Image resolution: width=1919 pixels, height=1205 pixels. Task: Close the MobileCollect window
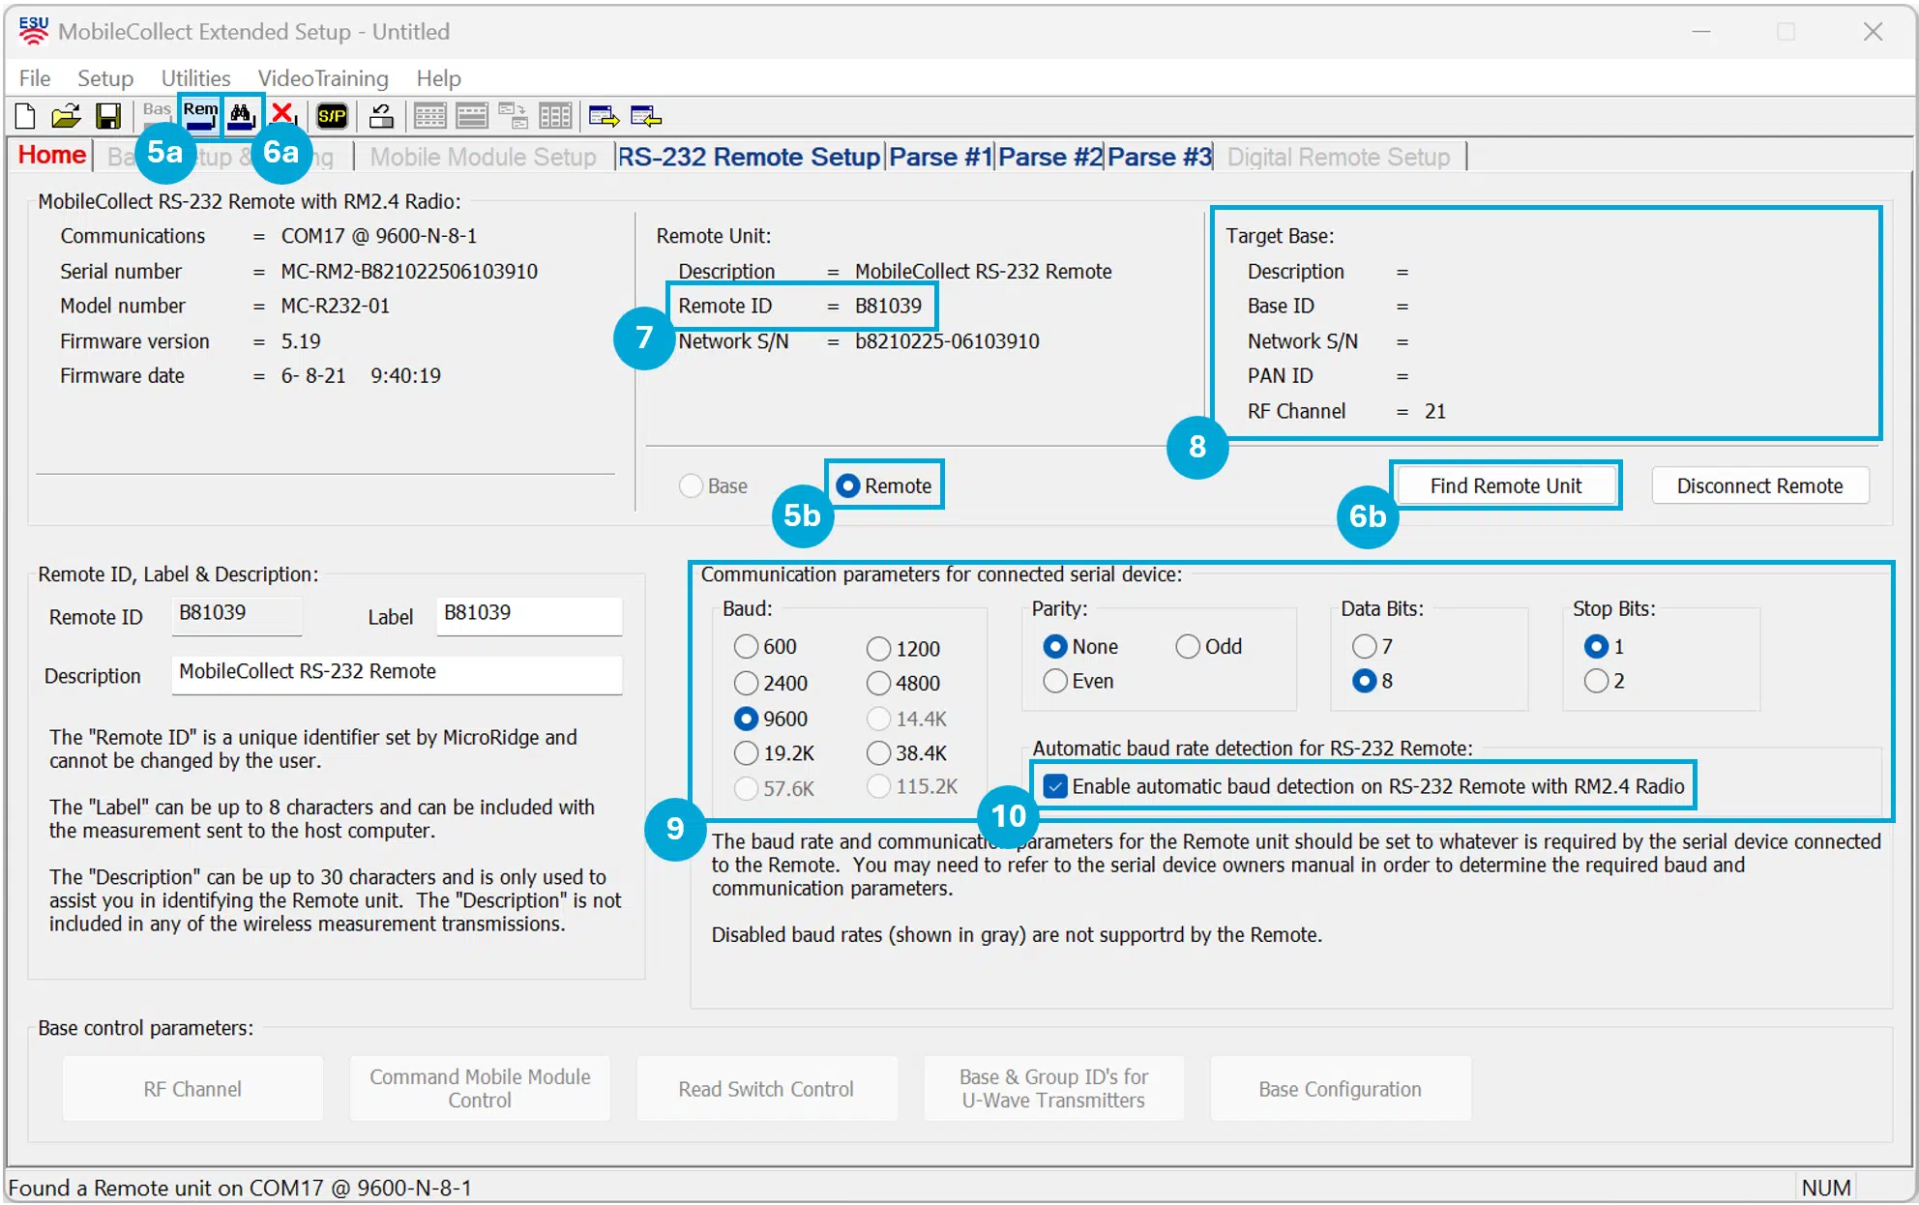click(x=1873, y=32)
